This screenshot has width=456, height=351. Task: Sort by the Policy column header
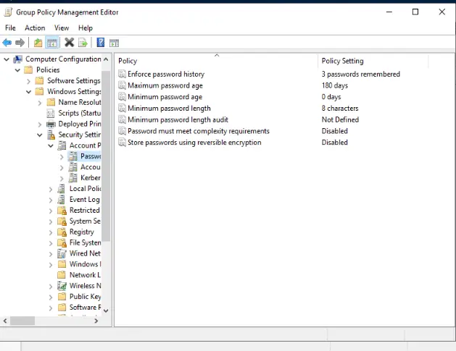click(x=216, y=61)
